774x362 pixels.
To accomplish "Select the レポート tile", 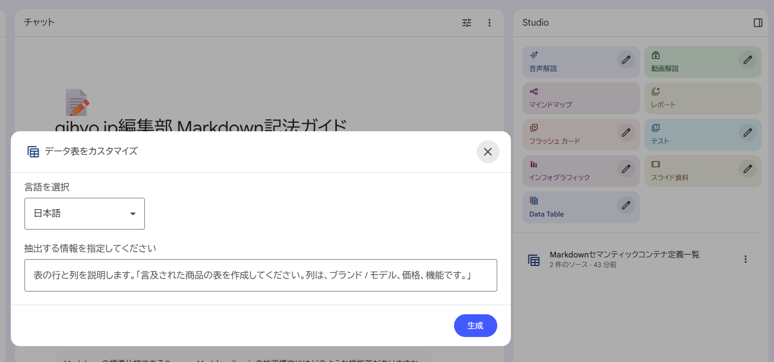I will [702, 98].
